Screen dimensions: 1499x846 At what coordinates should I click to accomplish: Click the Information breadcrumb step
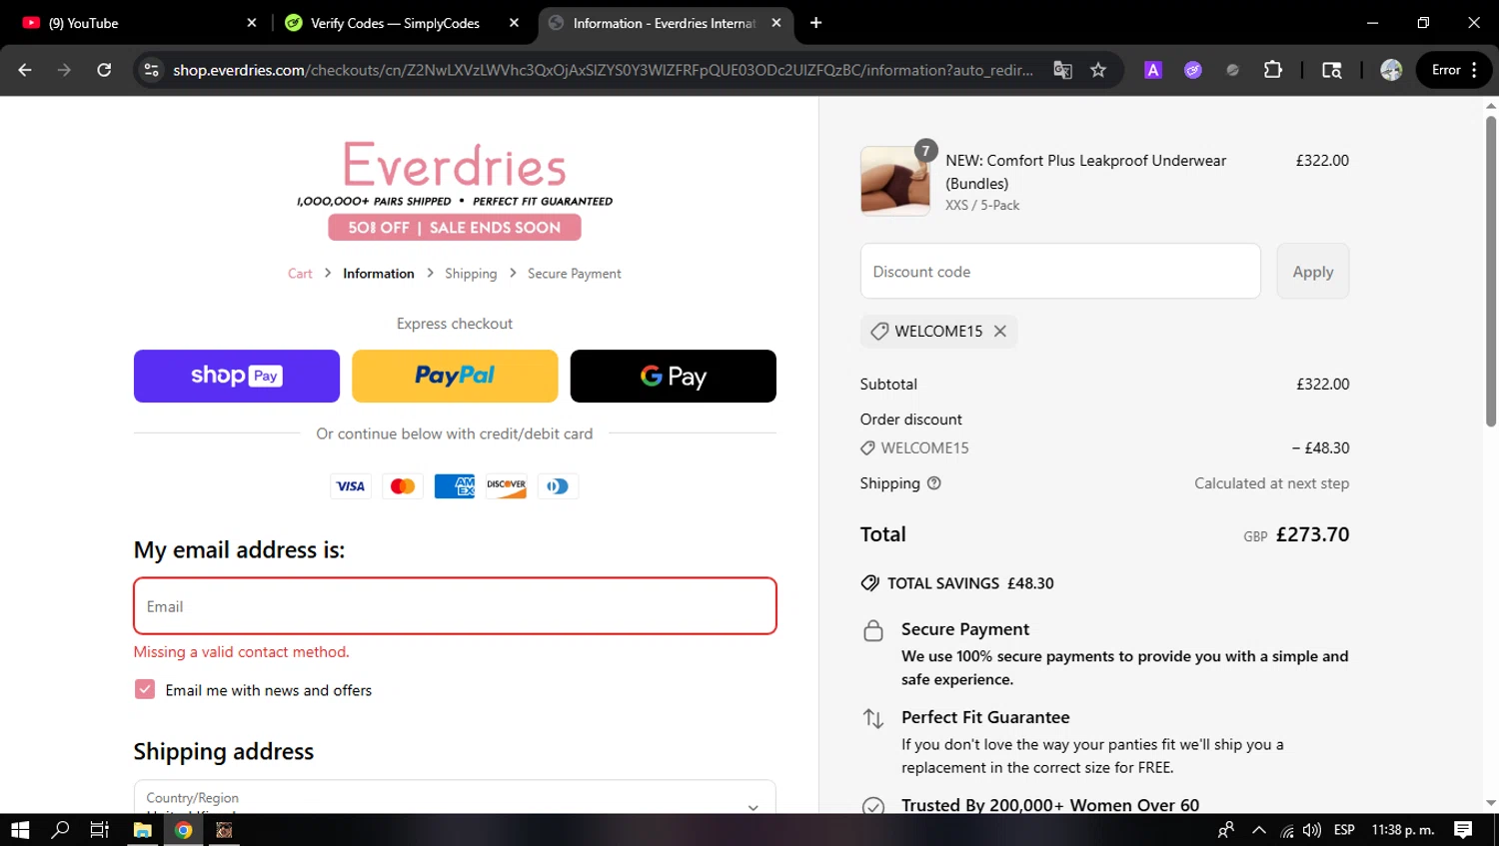[x=378, y=274]
